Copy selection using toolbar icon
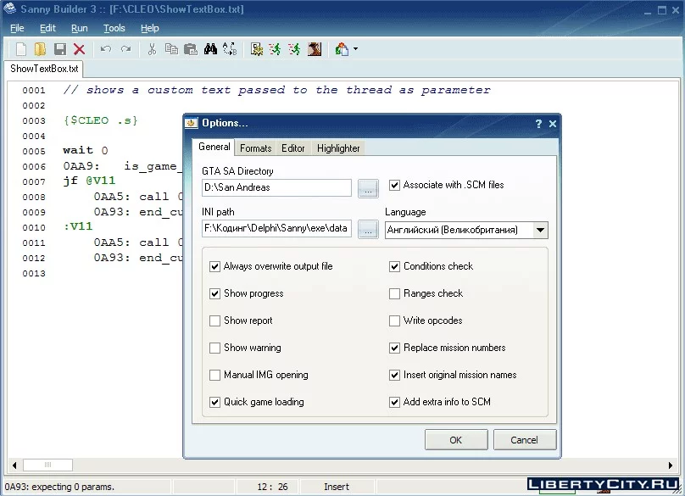Viewport: 685px width, 496px height. [171, 49]
